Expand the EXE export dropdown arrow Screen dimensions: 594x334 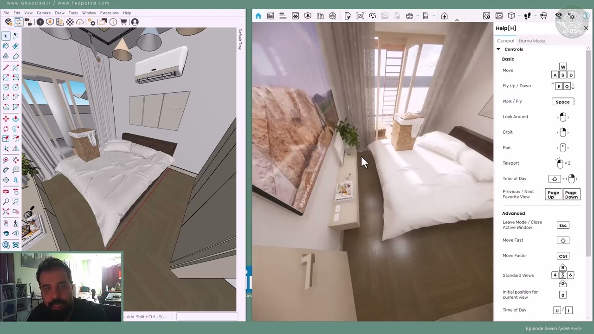coord(433,16)
